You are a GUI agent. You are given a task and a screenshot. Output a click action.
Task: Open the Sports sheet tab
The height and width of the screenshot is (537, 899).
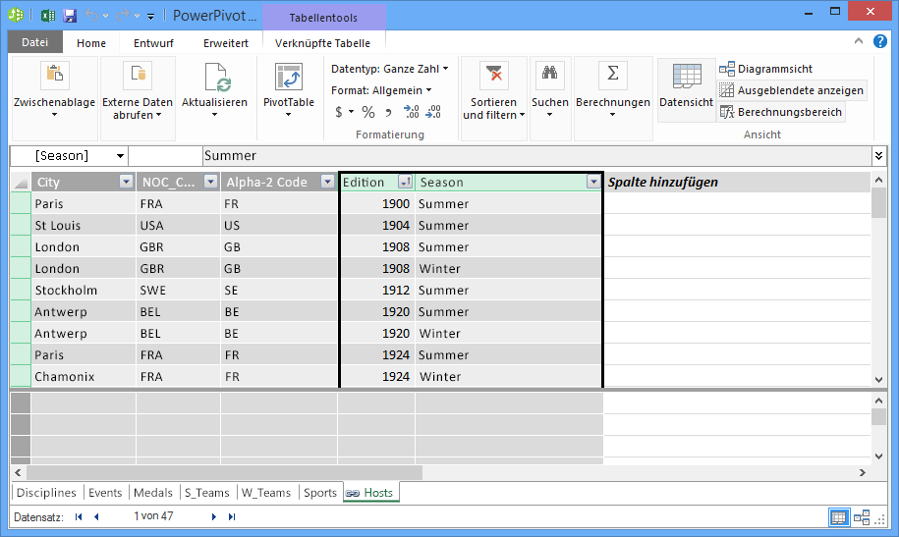320,493
